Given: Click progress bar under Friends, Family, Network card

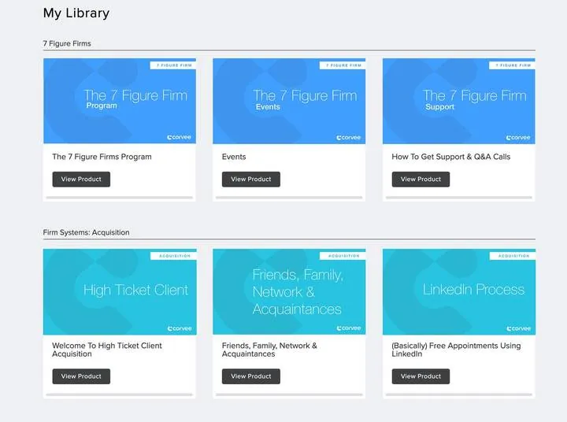Looking at the screenshot, I should pyautogui.click(x=289, y=394).
